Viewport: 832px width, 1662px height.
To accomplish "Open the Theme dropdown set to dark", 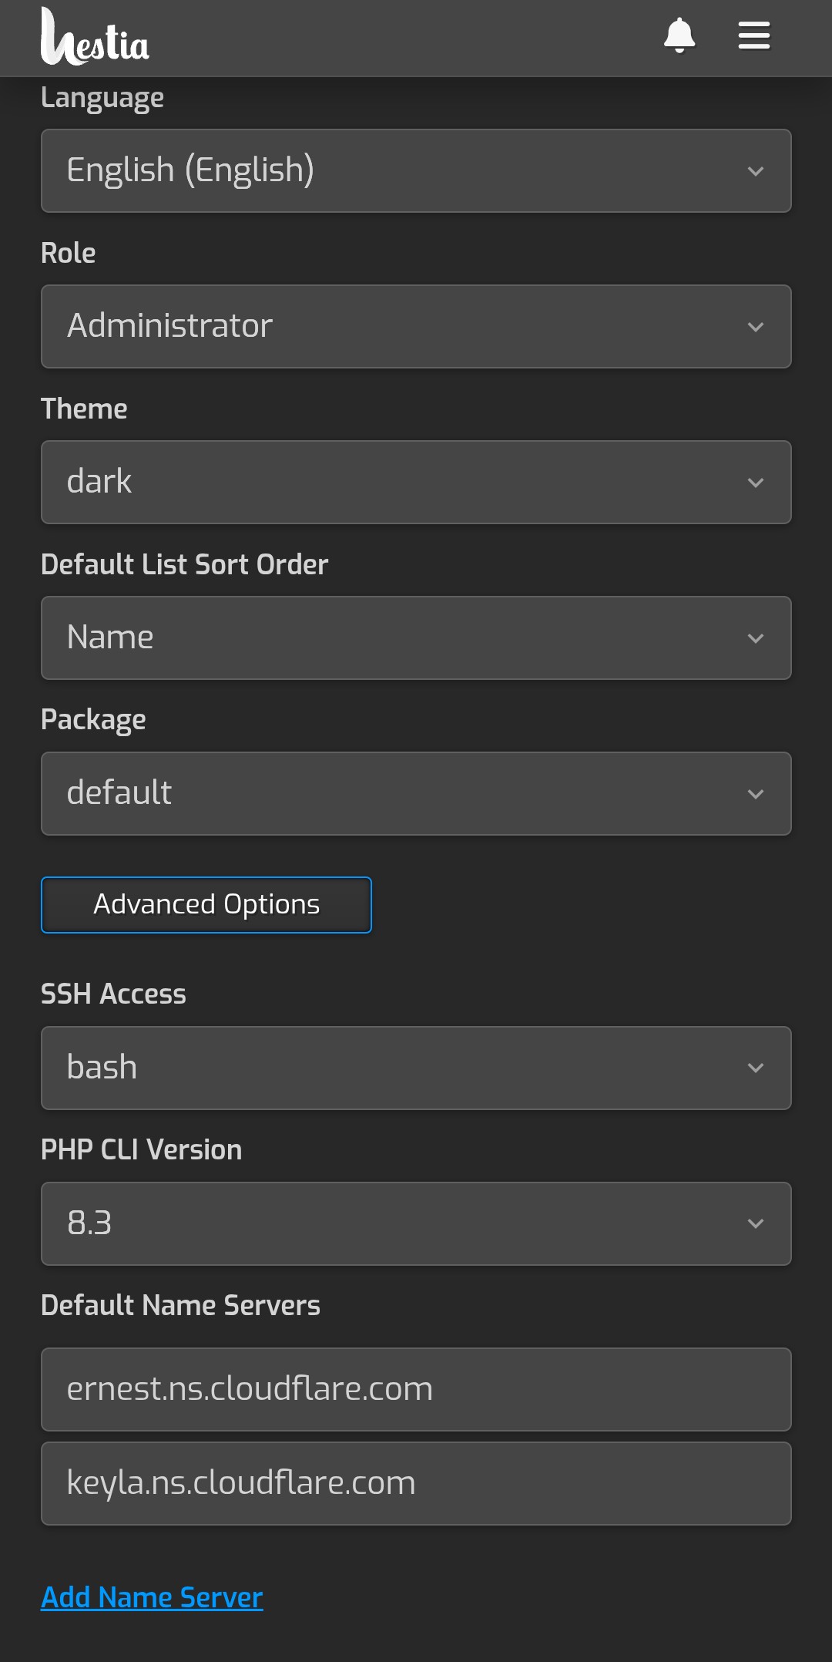I will (x=416, y=482).
